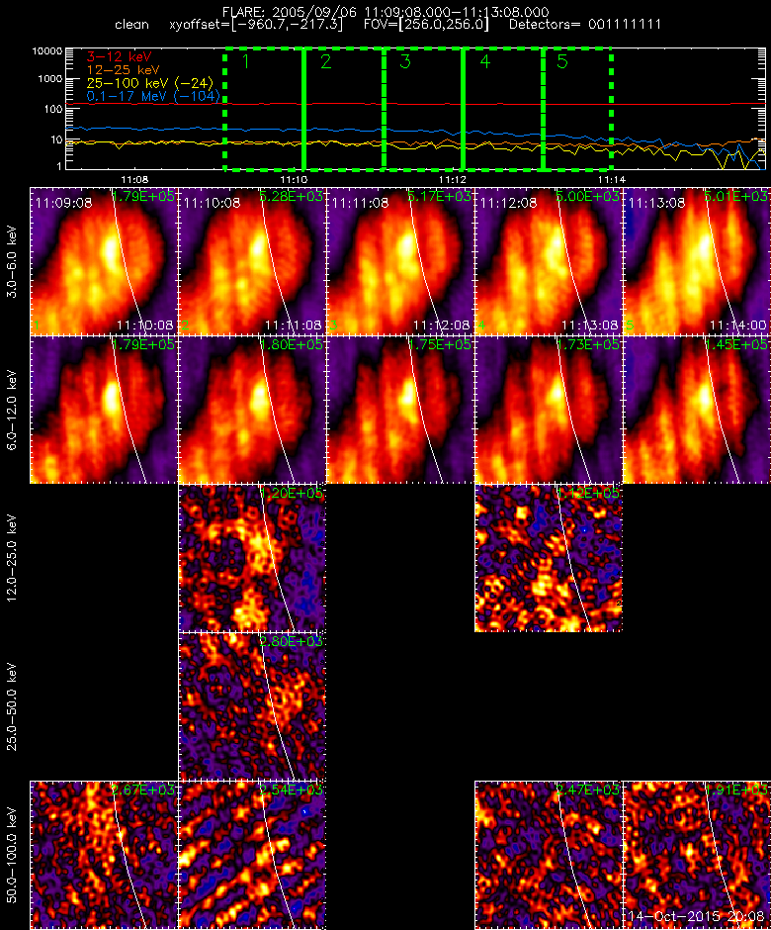Select interval marker 4 in the lightcurve

click(484, 61)
